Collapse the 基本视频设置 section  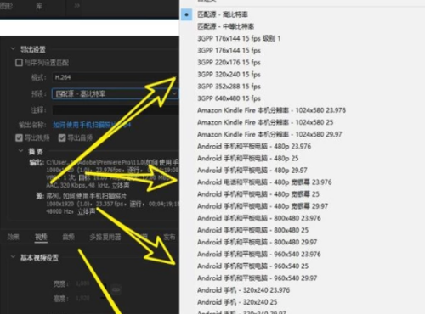(13, 257)
